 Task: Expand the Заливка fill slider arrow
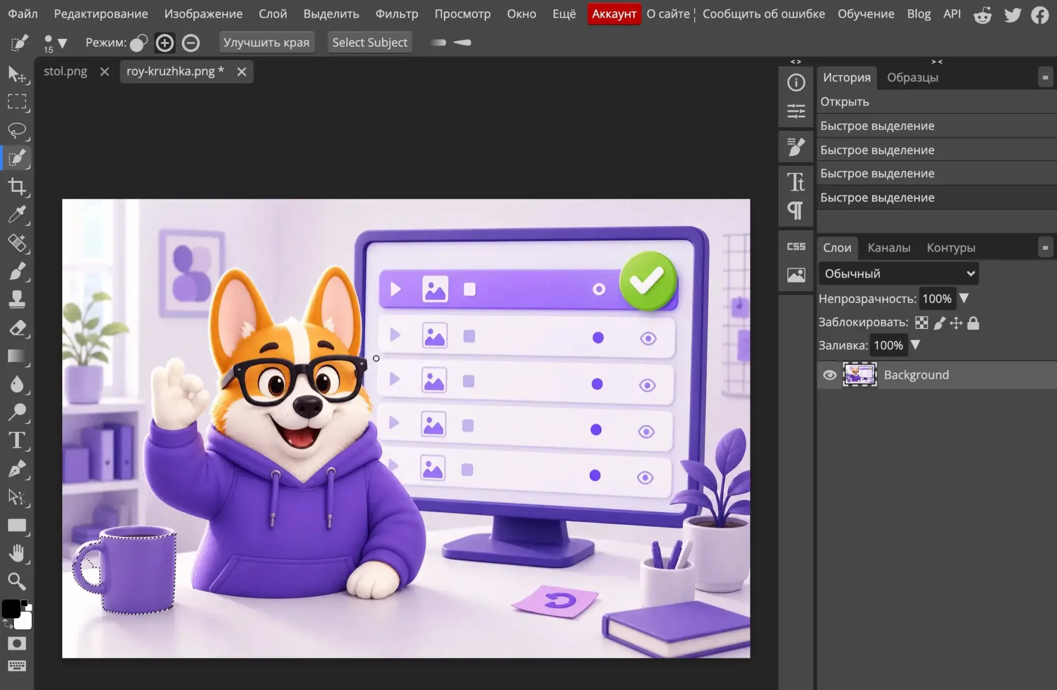coord(915,345)
